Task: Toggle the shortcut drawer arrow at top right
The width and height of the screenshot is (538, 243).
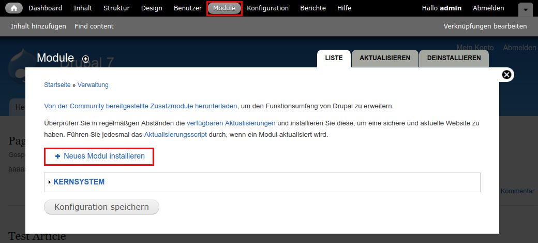Action: tap(525, 9)
